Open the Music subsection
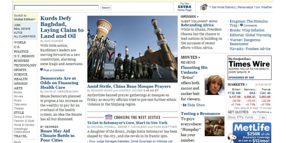 coord(18,100)
